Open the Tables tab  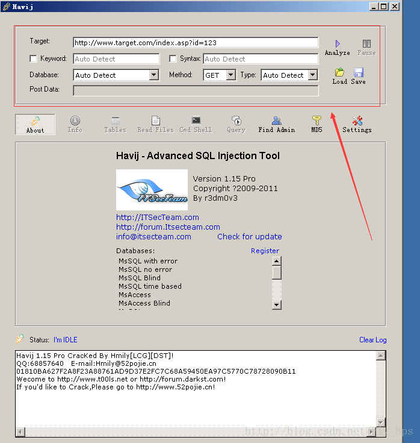pos(116,124)
